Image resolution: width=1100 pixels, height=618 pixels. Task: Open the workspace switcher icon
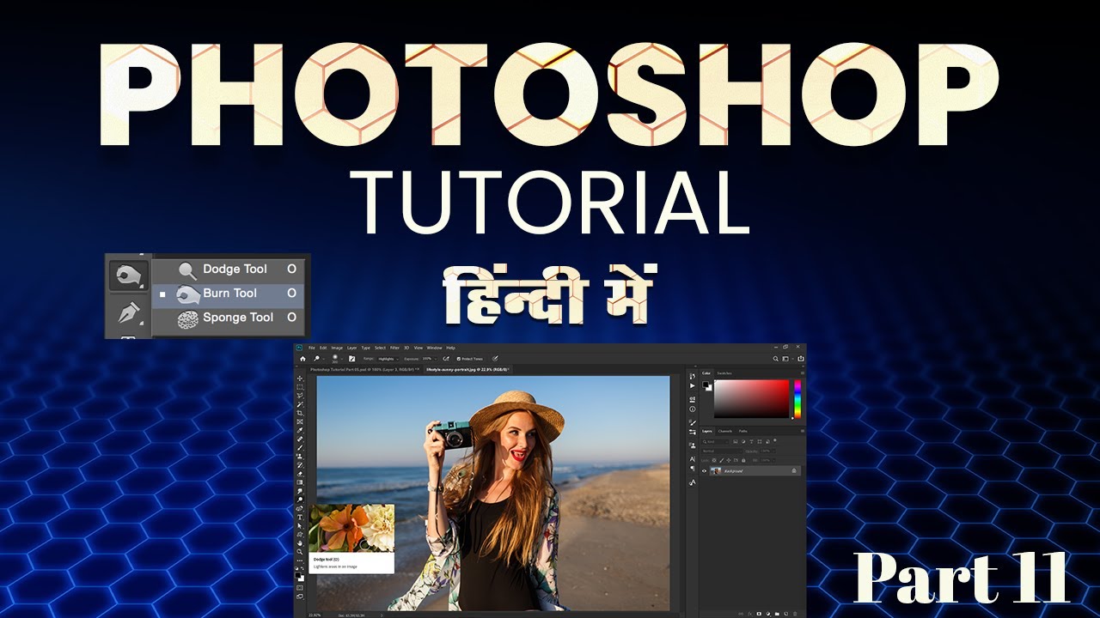coord(785,359)
